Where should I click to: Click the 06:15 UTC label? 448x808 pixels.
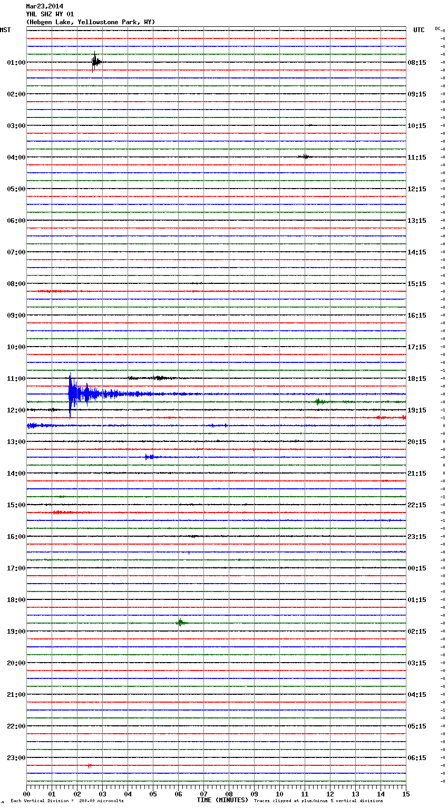[x=417, y=758]
